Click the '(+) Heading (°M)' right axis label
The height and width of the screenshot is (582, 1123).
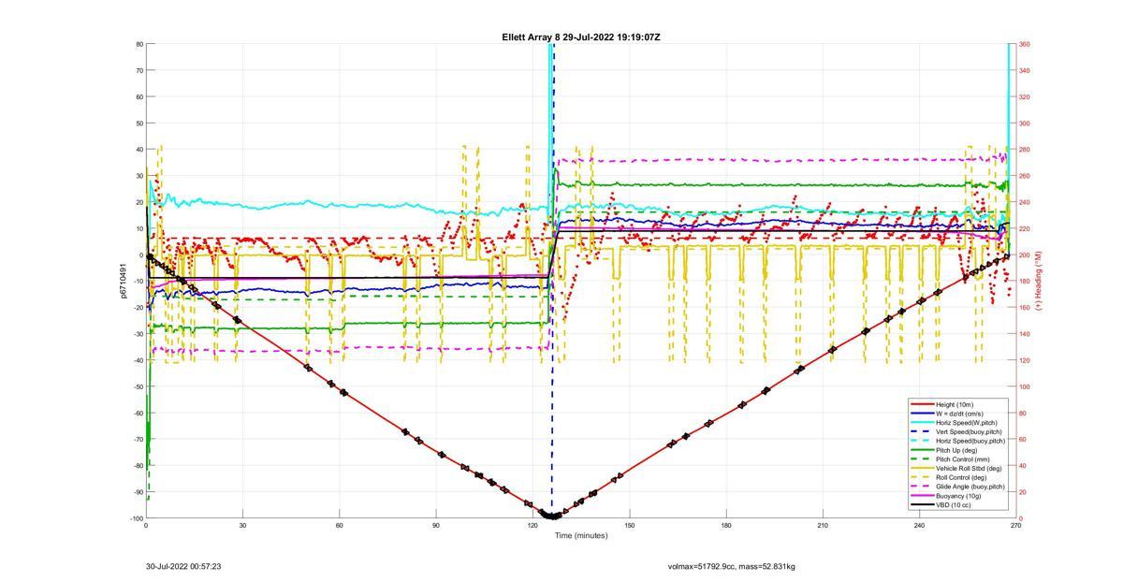(x=1039, y=281)
